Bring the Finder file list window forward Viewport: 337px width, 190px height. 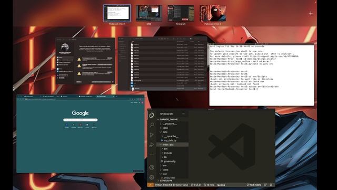163,64
